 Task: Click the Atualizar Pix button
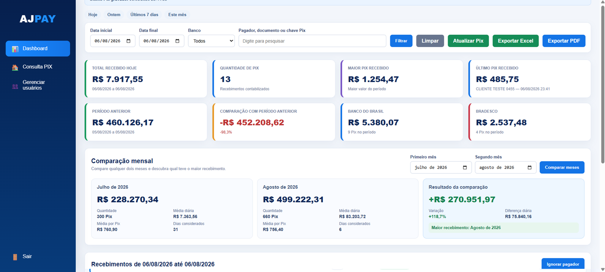[x=468, y=41]
